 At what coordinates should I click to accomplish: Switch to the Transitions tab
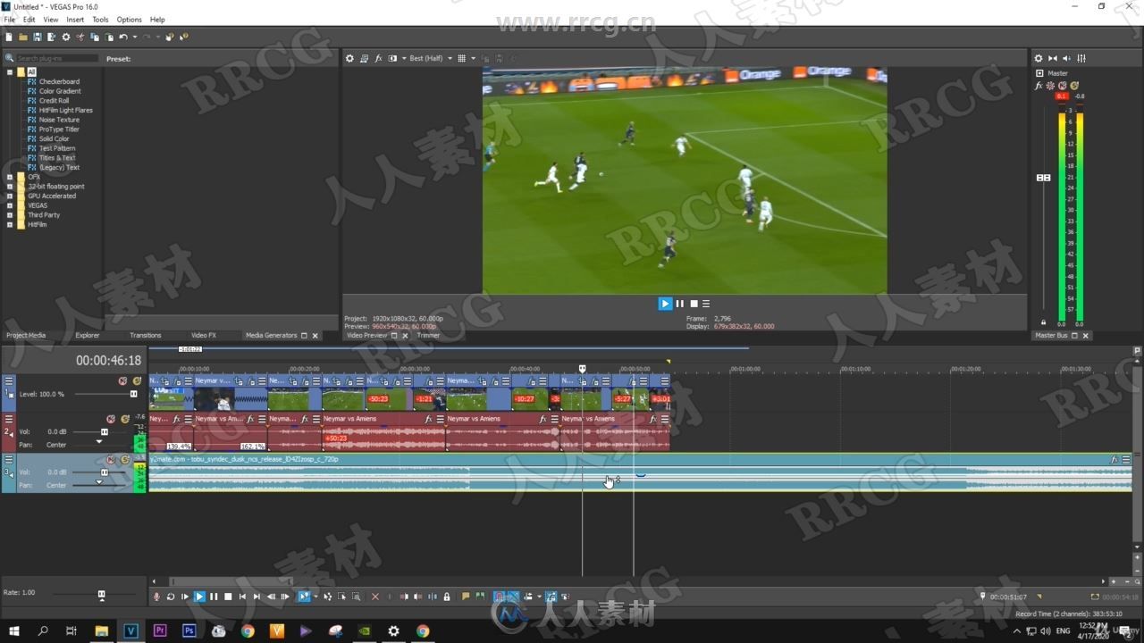tap(146, 335)
